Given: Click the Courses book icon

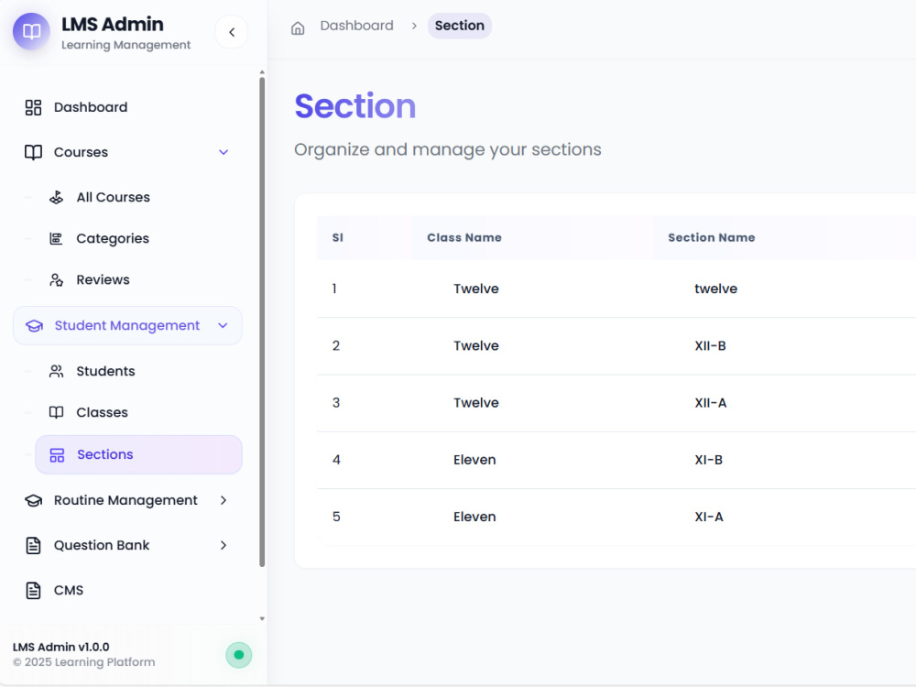Looking at the screenshot, I should pos(33,152).
